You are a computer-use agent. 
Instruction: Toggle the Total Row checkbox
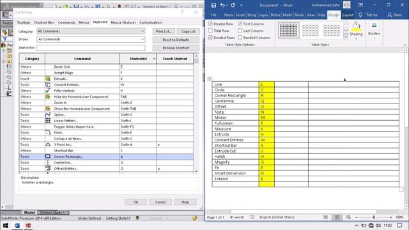click(210, 31)
